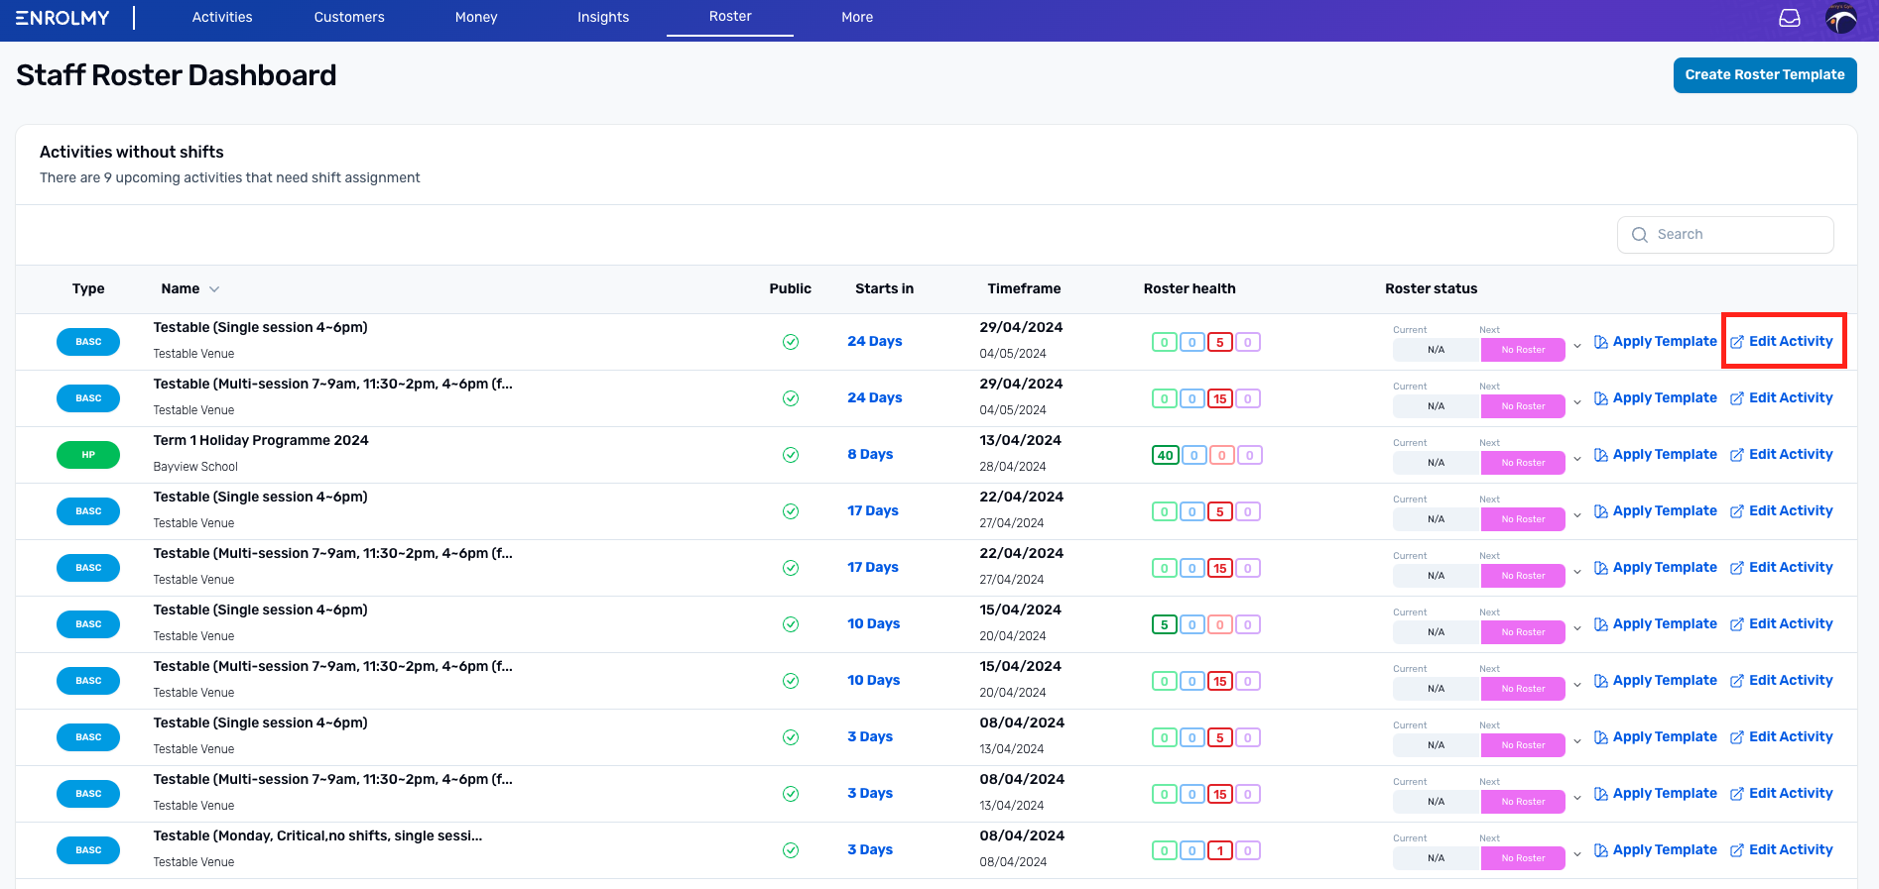The width and height of the screenshot is (1879, 889).
Task: Click N/A current status for Term 1 Holiday Programme
Action: pyautogui.click(x=1436, y=463)
